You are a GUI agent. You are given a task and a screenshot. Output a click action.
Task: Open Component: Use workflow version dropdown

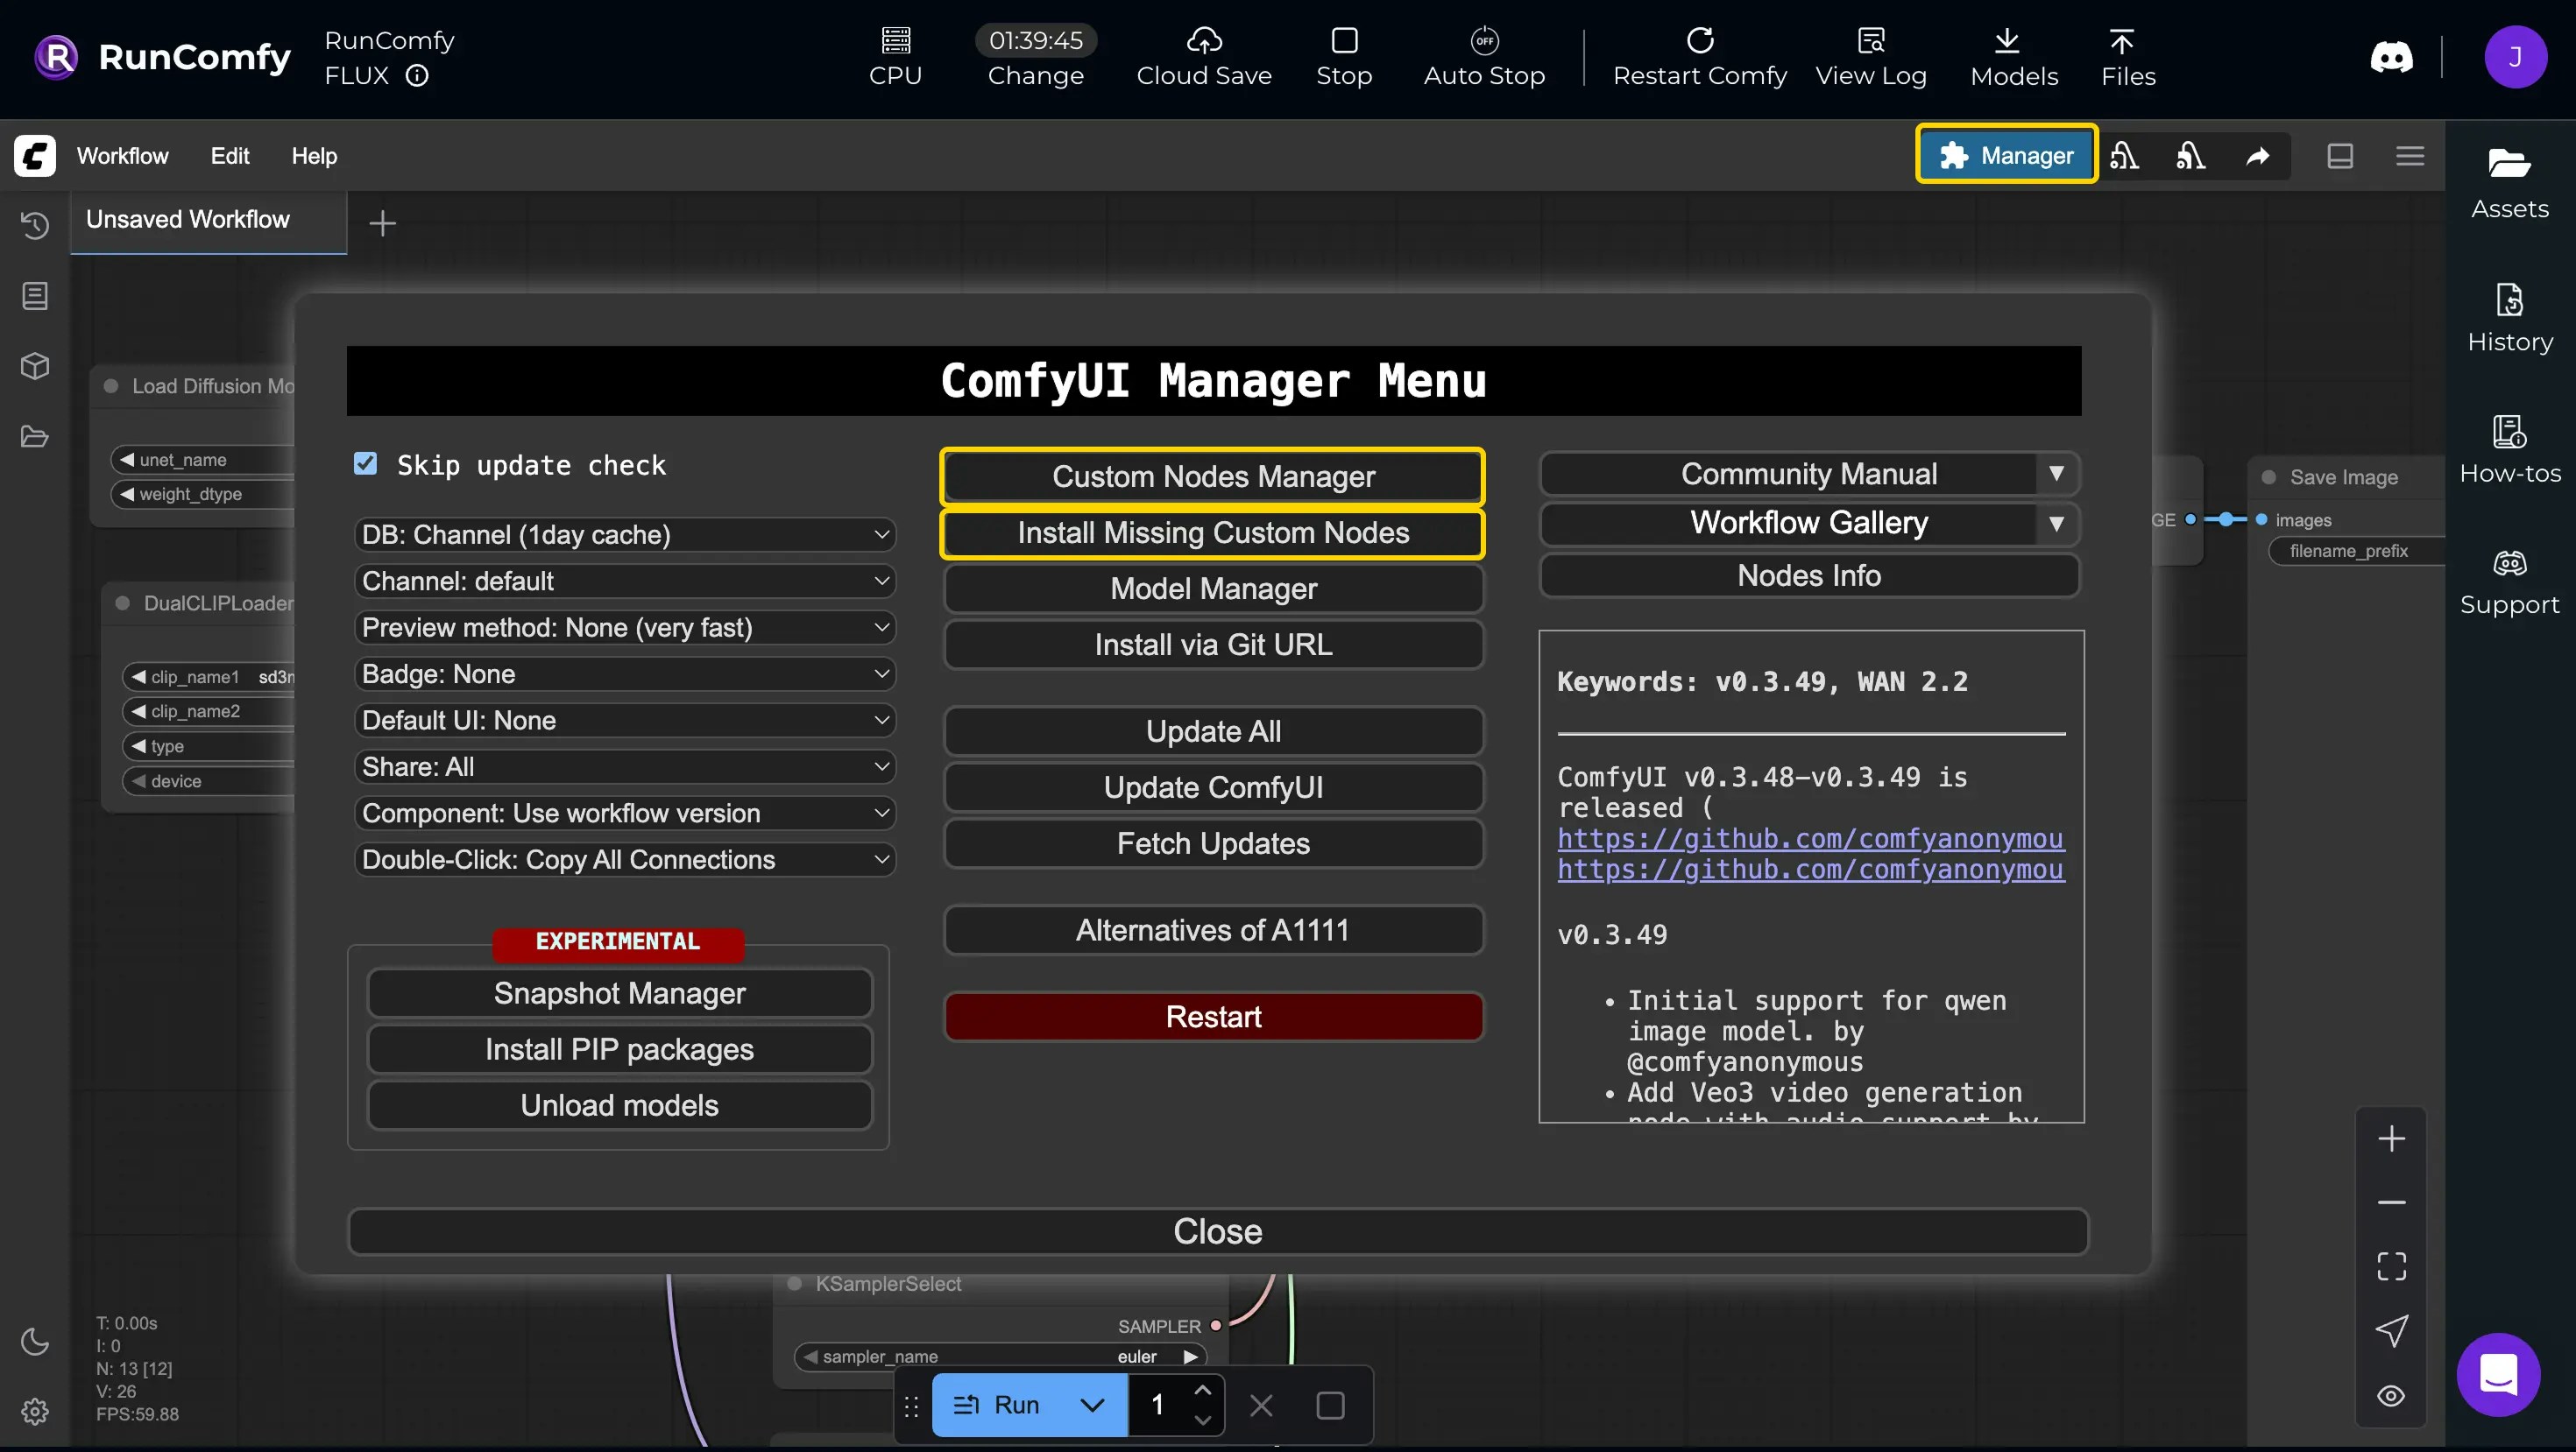[x=625, y=814]
